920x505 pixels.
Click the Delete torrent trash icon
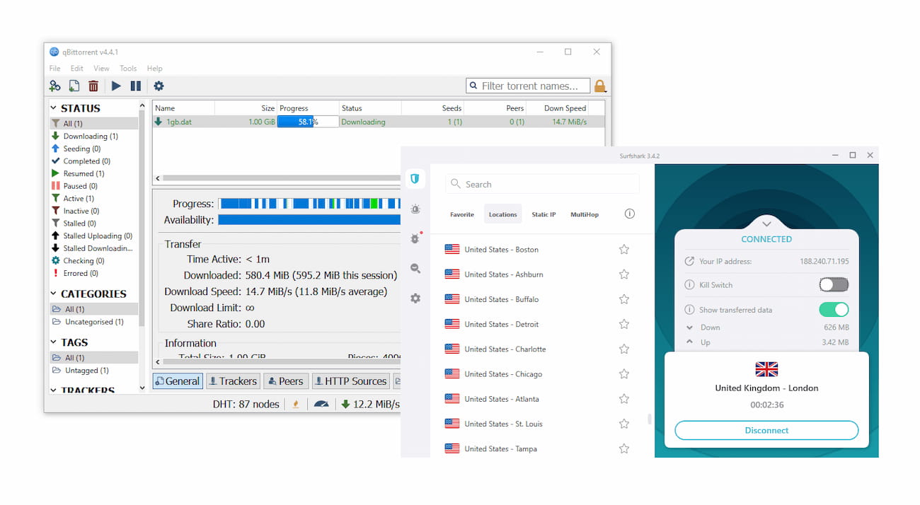point(93,86)
